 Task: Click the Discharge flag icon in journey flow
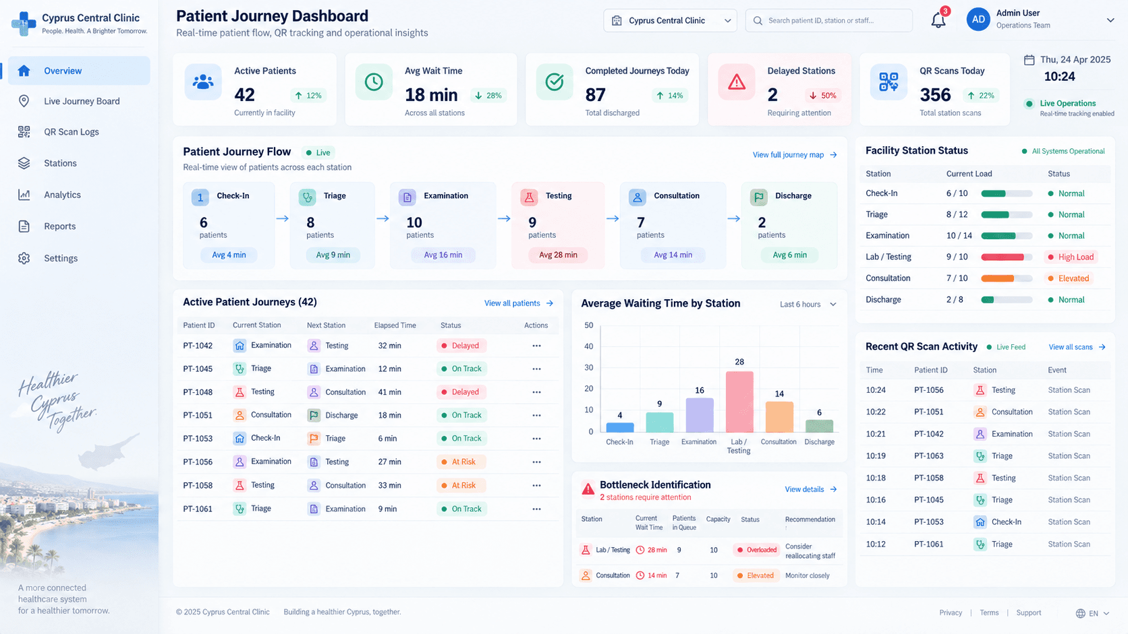(759, 197)
